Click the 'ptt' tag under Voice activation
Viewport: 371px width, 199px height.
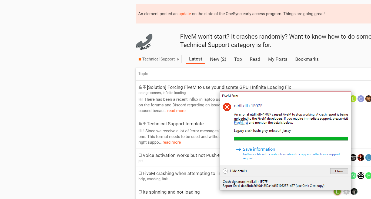coord(141,161)
